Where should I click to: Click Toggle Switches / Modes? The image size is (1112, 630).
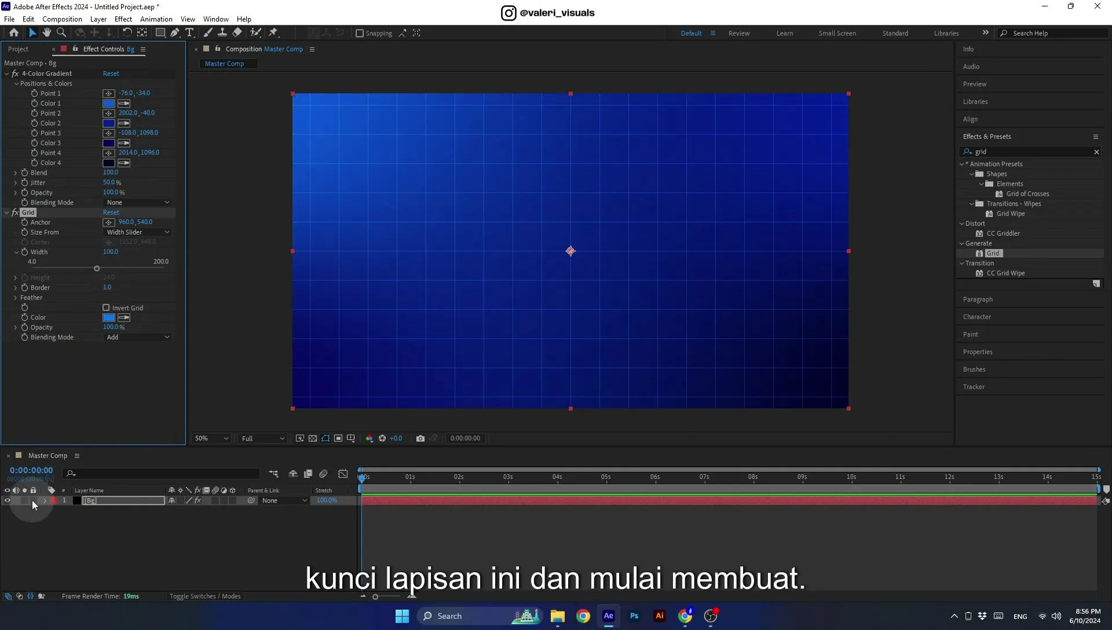point(205,596)
